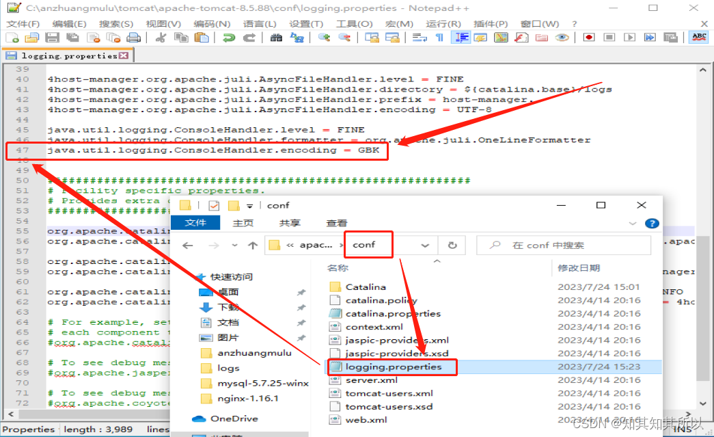This screenshot has height=437, width=714.
Task: Toggle the Indent Guide button
Action: coord(461,38)
